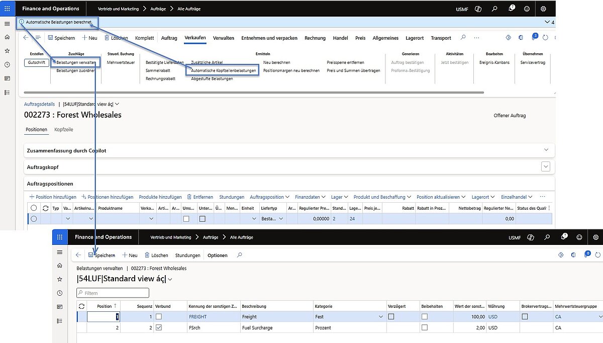Viewport: 603px width, 343px height.
Task: Open the Kopfzeile tab
Action: [63, 130]
